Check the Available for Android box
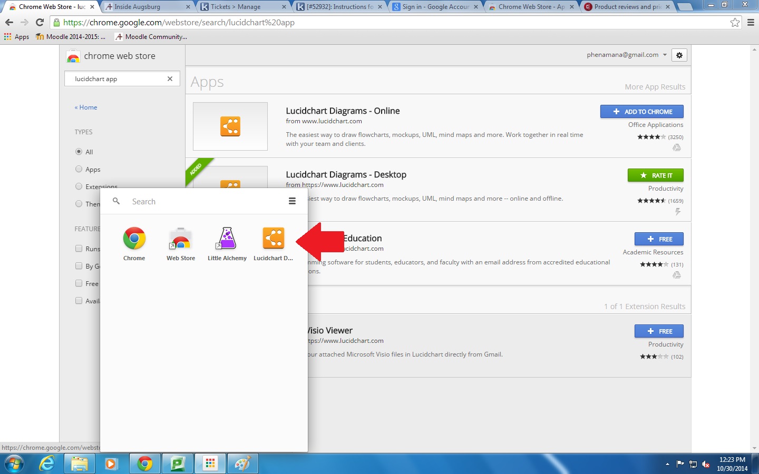This screenshot has height=474, width=759. pyautogui.click(x=79, y=301)
